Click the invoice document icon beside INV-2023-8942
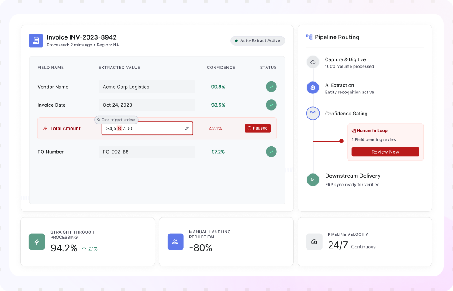The width and height of the screenshot is (453, 291). pyautogui.click(x=36, y=41)
